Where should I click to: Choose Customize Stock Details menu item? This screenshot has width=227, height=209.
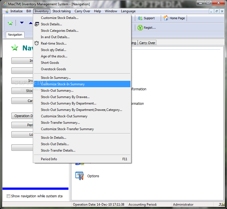82,18
